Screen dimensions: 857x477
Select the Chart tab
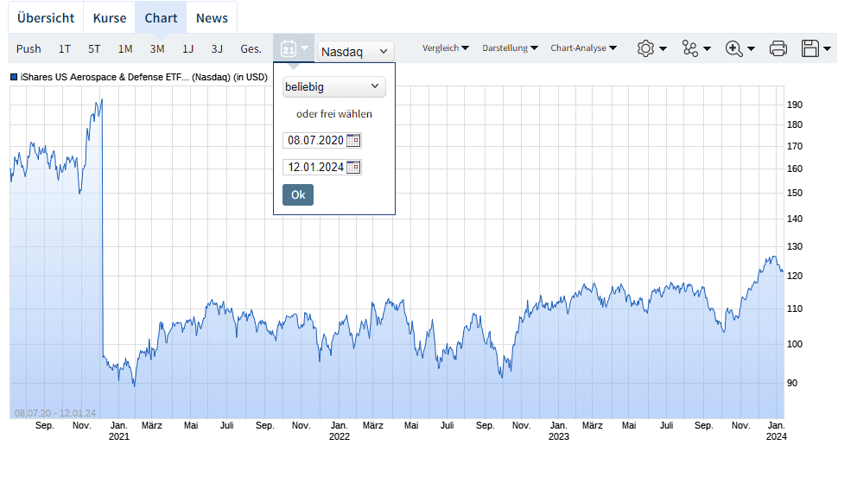[161, 18]
